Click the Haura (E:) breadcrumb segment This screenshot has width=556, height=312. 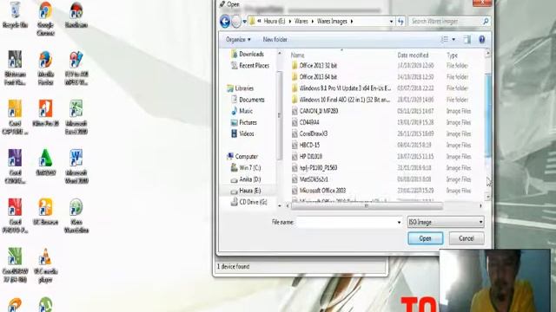click(275, 21)
